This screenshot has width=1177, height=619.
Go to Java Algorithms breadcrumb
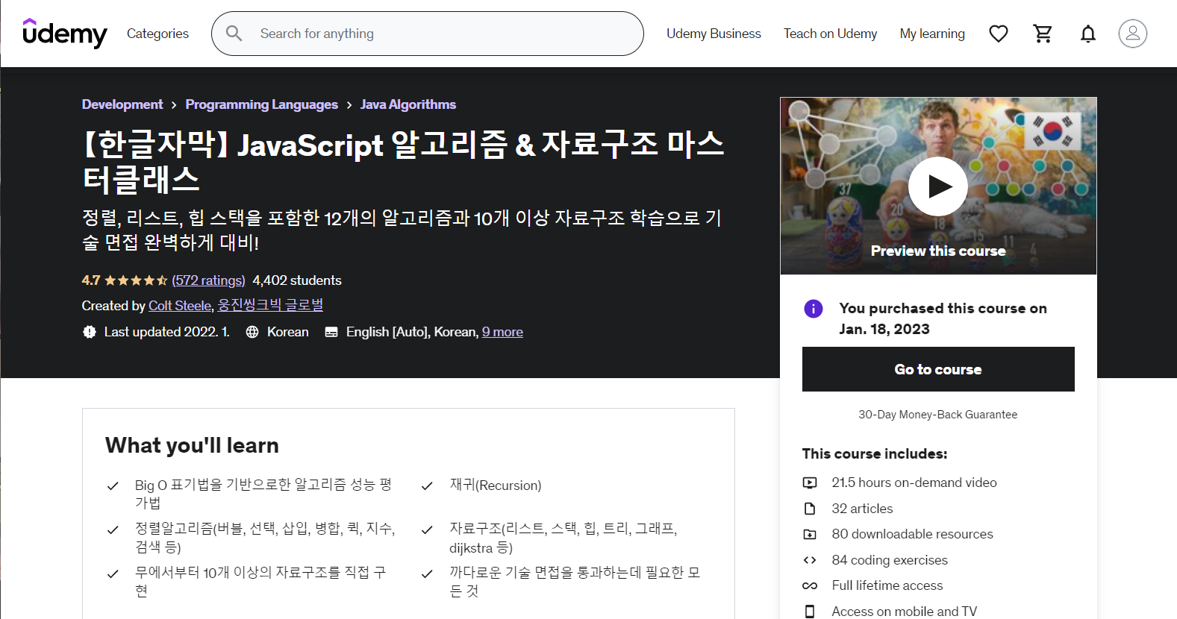point(408,104)
